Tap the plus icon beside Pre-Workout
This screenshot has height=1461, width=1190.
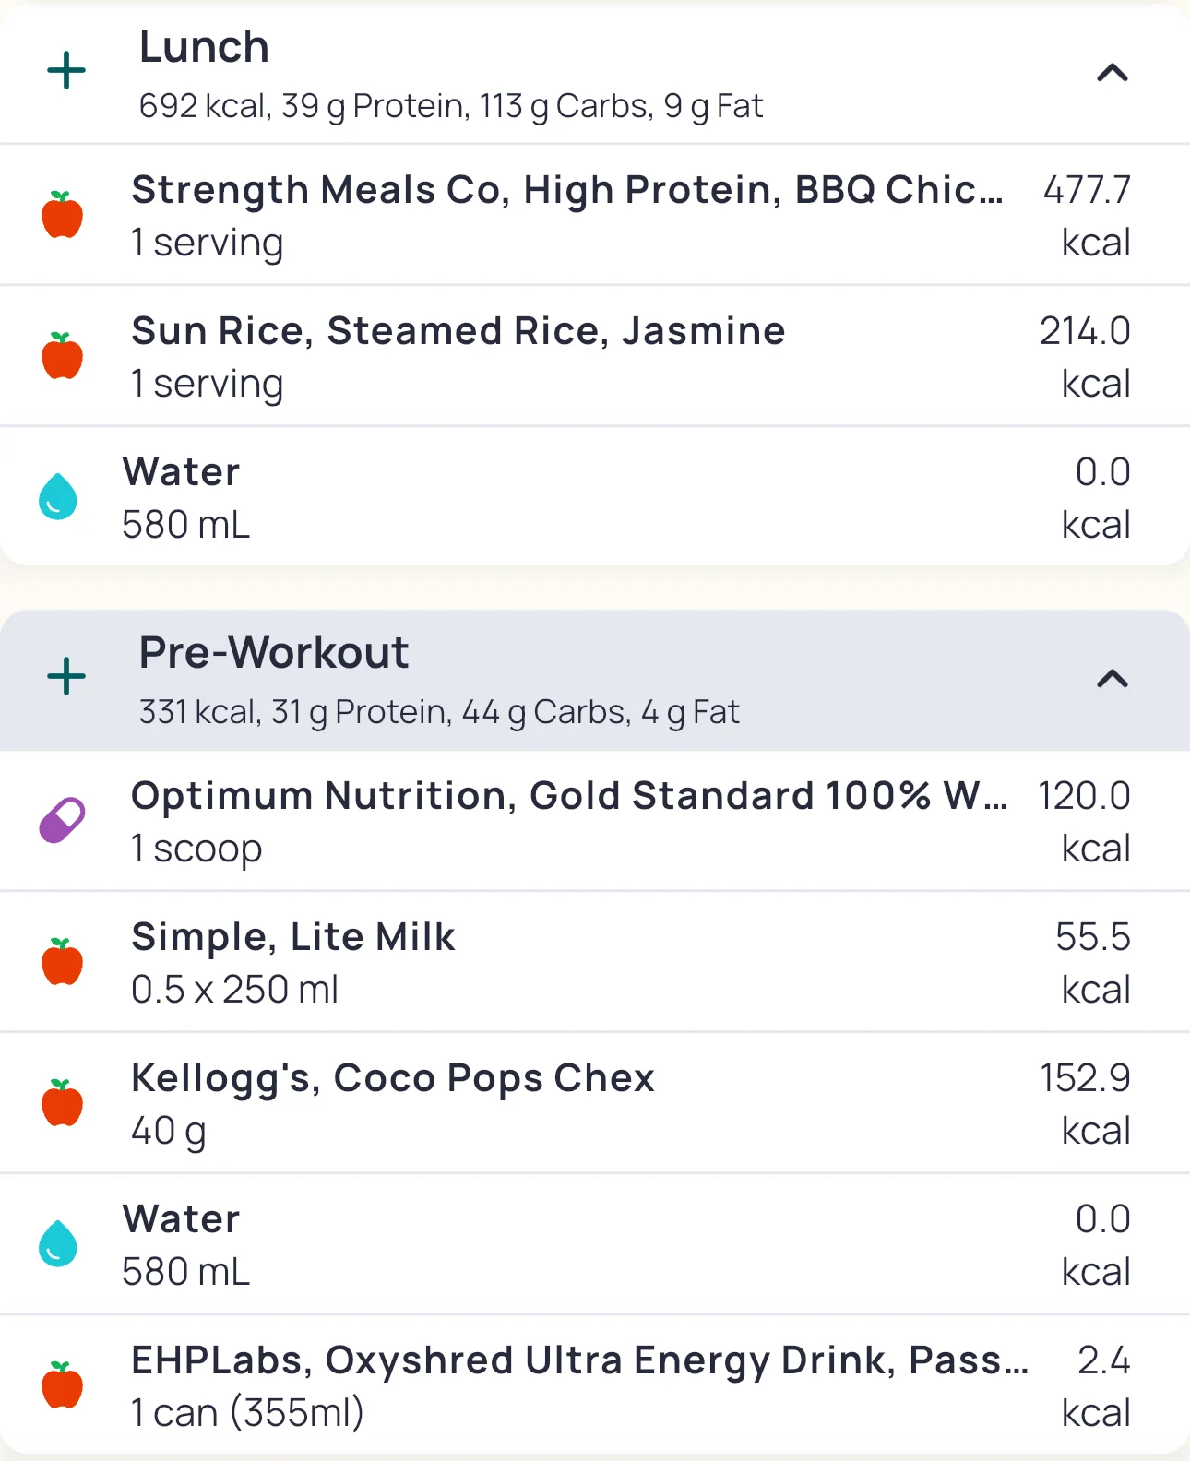(x=66, y=677)
